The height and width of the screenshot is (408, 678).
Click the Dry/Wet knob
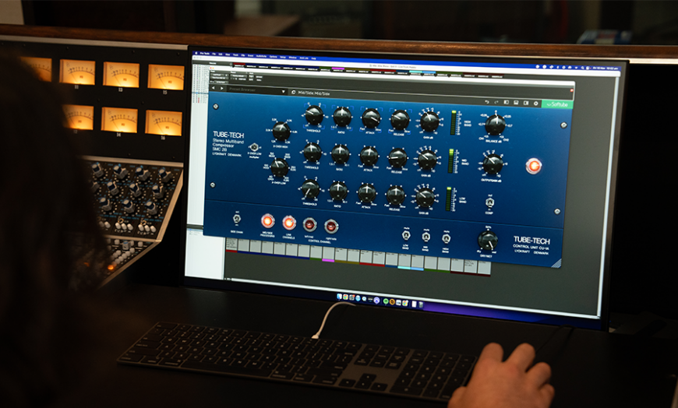[488, 240]
